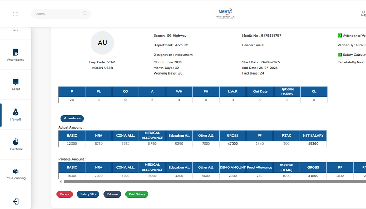Image resolution: width=366 pixels, height=209 pixels.
Task: Click the Attendance pill button above the table
Action: tap(72, 118)
